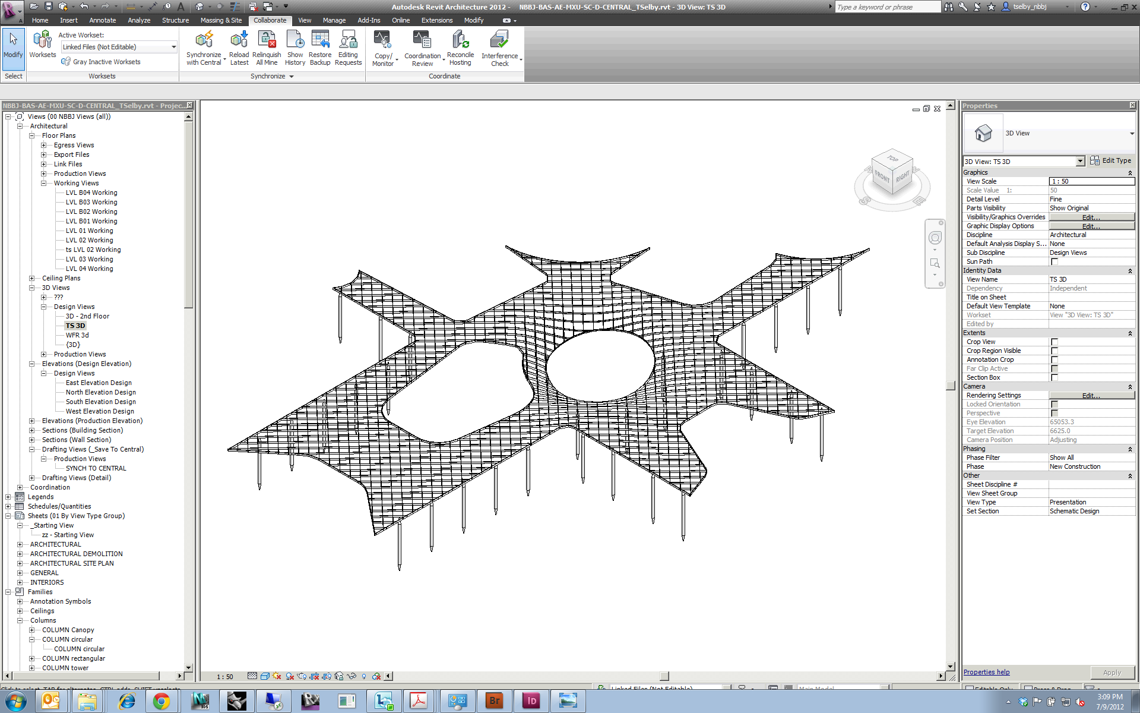Toggle the Sun Path checkbox in Properties

[1054, 261]
